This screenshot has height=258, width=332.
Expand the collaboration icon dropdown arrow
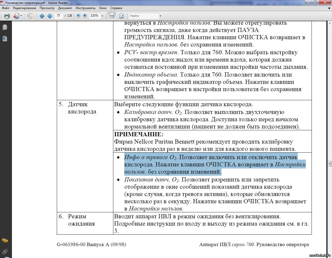pos(21,16)
